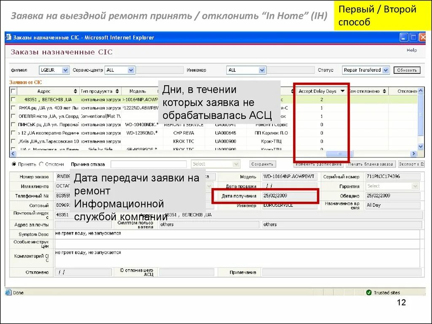Click the Особые инструкции field
This screenshot has width=432, height=324.
[x=237, y=244]
